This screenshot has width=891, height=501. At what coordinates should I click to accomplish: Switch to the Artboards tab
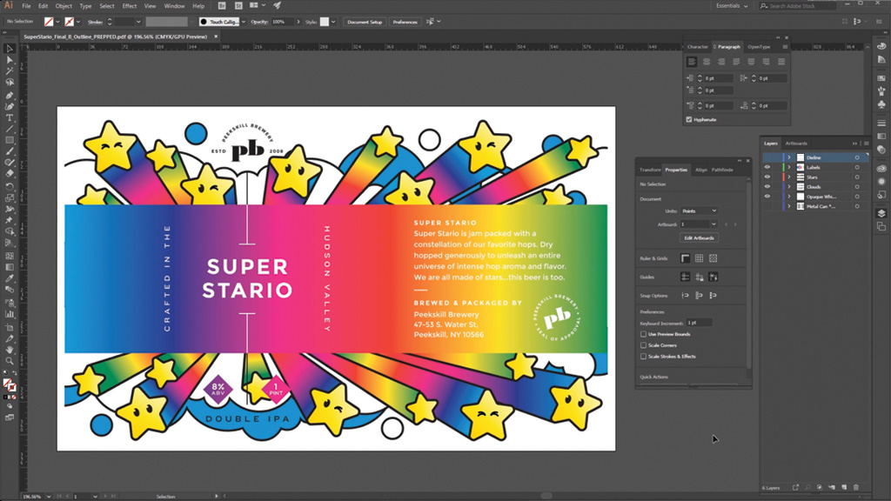click(x=796, y=144)
